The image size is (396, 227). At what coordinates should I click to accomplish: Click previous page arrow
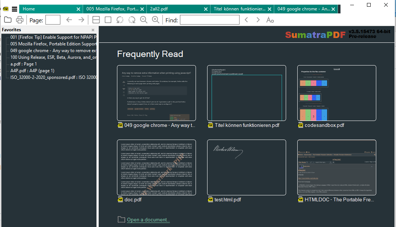click(x=70, y=20)
